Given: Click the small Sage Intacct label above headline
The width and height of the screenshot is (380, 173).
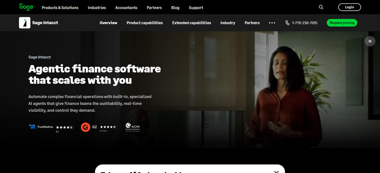Looking at the screenshot, I should coord(39,57).
